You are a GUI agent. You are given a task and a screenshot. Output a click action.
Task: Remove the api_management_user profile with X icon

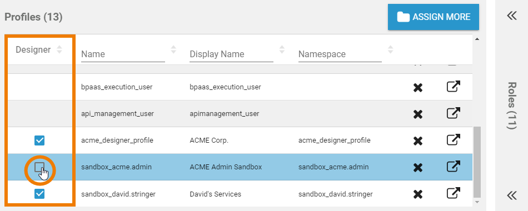[418, 114]
